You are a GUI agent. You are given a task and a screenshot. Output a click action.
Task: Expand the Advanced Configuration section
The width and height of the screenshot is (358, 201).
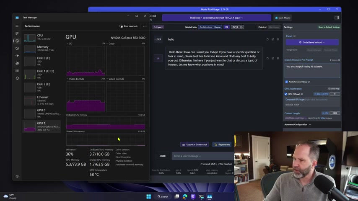pos(298,124)
